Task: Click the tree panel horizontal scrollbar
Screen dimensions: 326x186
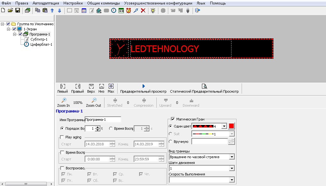Action: click(x=27, y=184)
